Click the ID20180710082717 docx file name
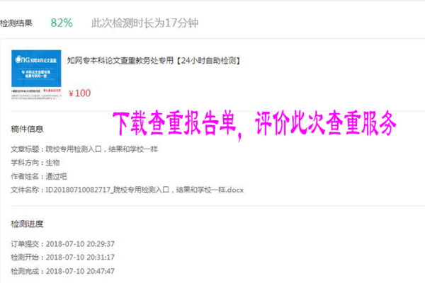 (144, 190)
